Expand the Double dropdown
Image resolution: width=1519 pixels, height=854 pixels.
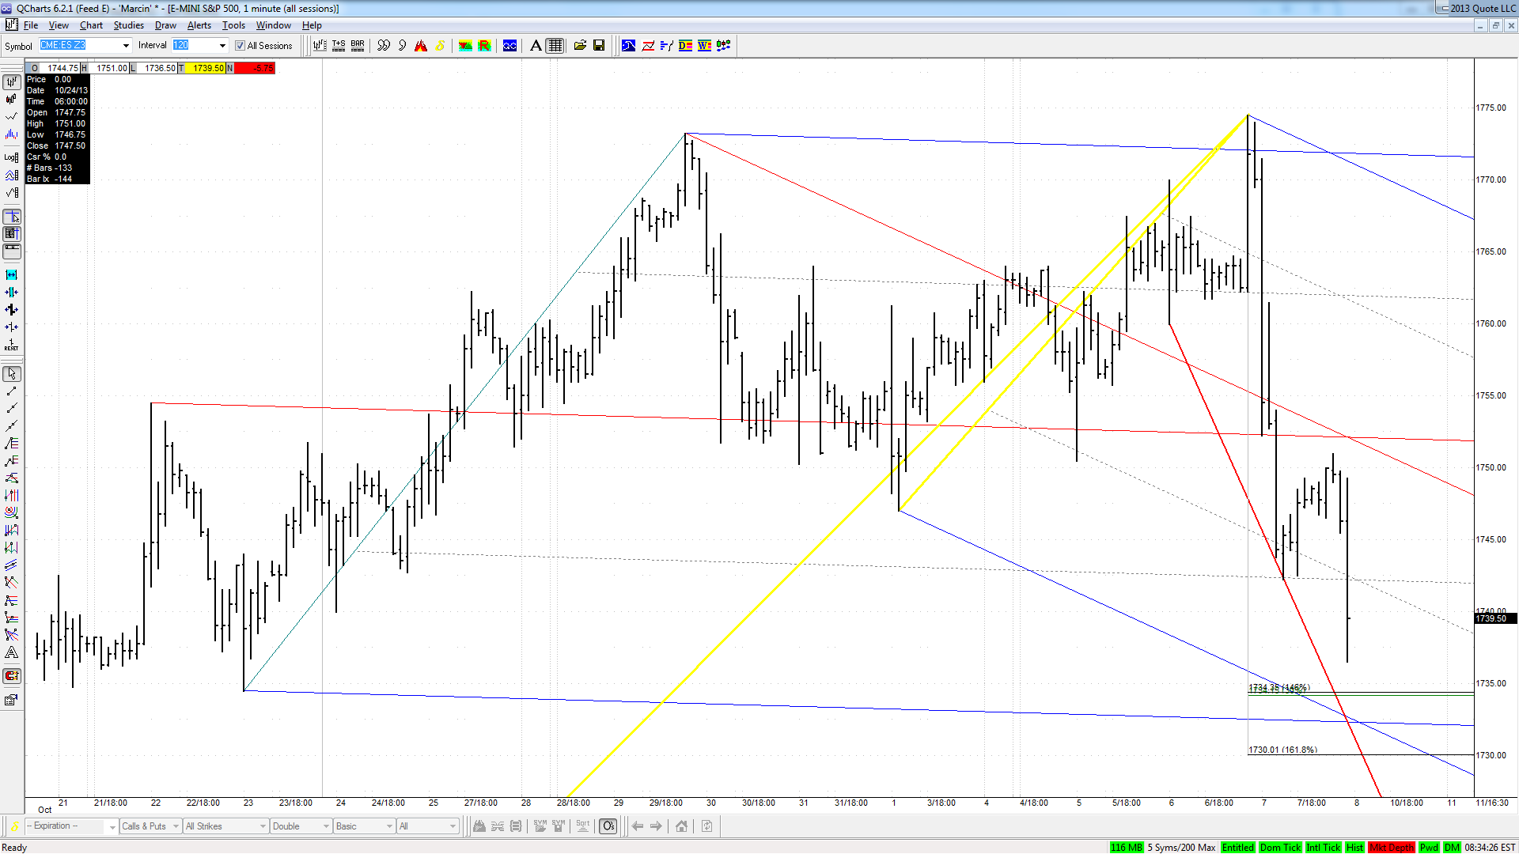point(325,827)
